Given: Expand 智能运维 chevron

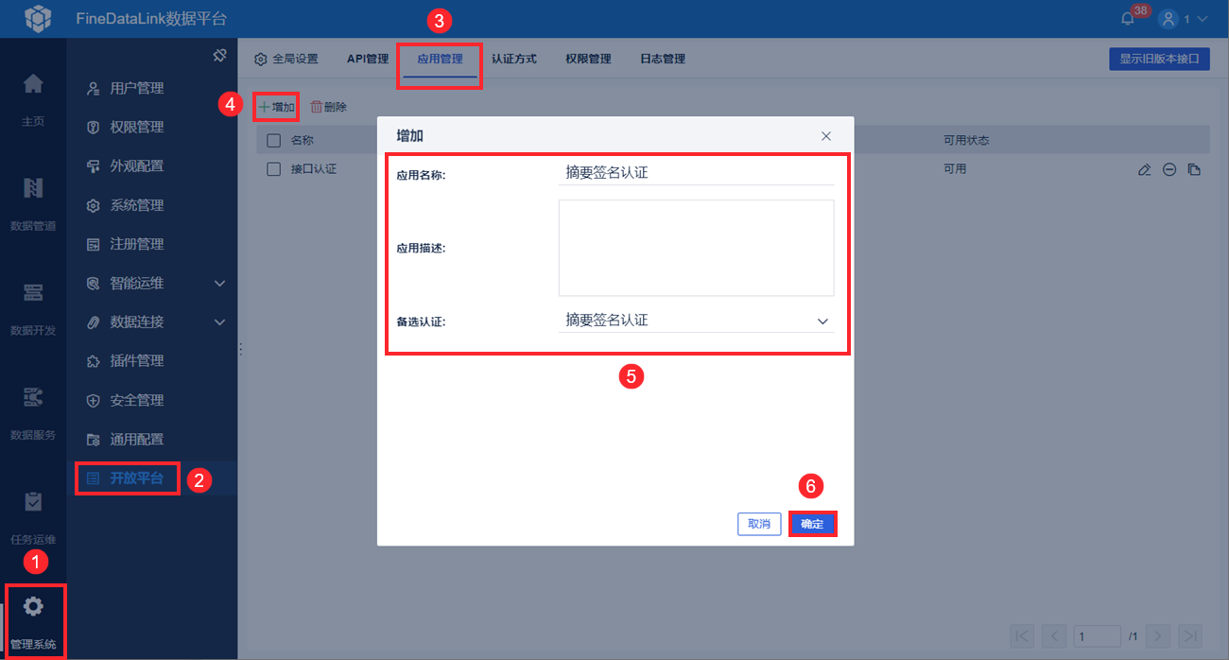Looking at the screenshot, I should pos(219,283).
